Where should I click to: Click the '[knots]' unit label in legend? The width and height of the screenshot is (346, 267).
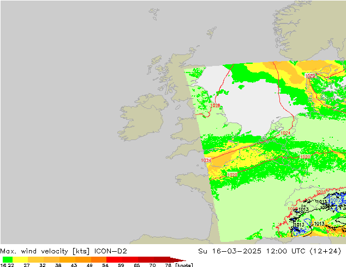click(x=184, y=265)
